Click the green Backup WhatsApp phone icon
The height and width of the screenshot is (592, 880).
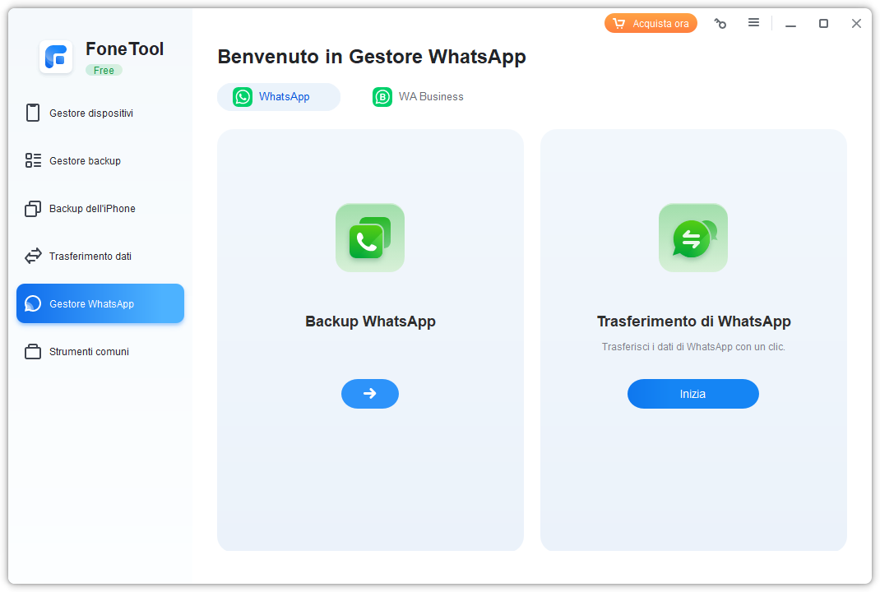370,238
